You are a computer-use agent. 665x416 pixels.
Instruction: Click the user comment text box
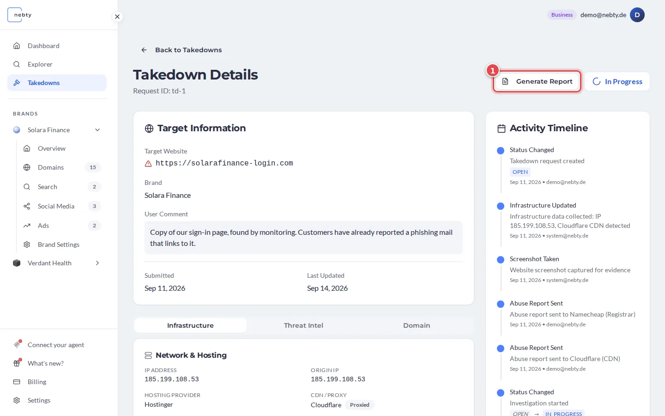point(303,238)
